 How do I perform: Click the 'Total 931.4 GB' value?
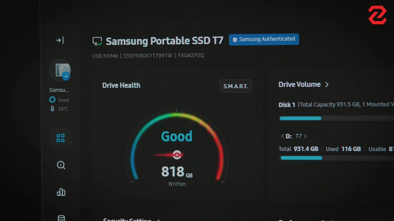click(299, 149)
